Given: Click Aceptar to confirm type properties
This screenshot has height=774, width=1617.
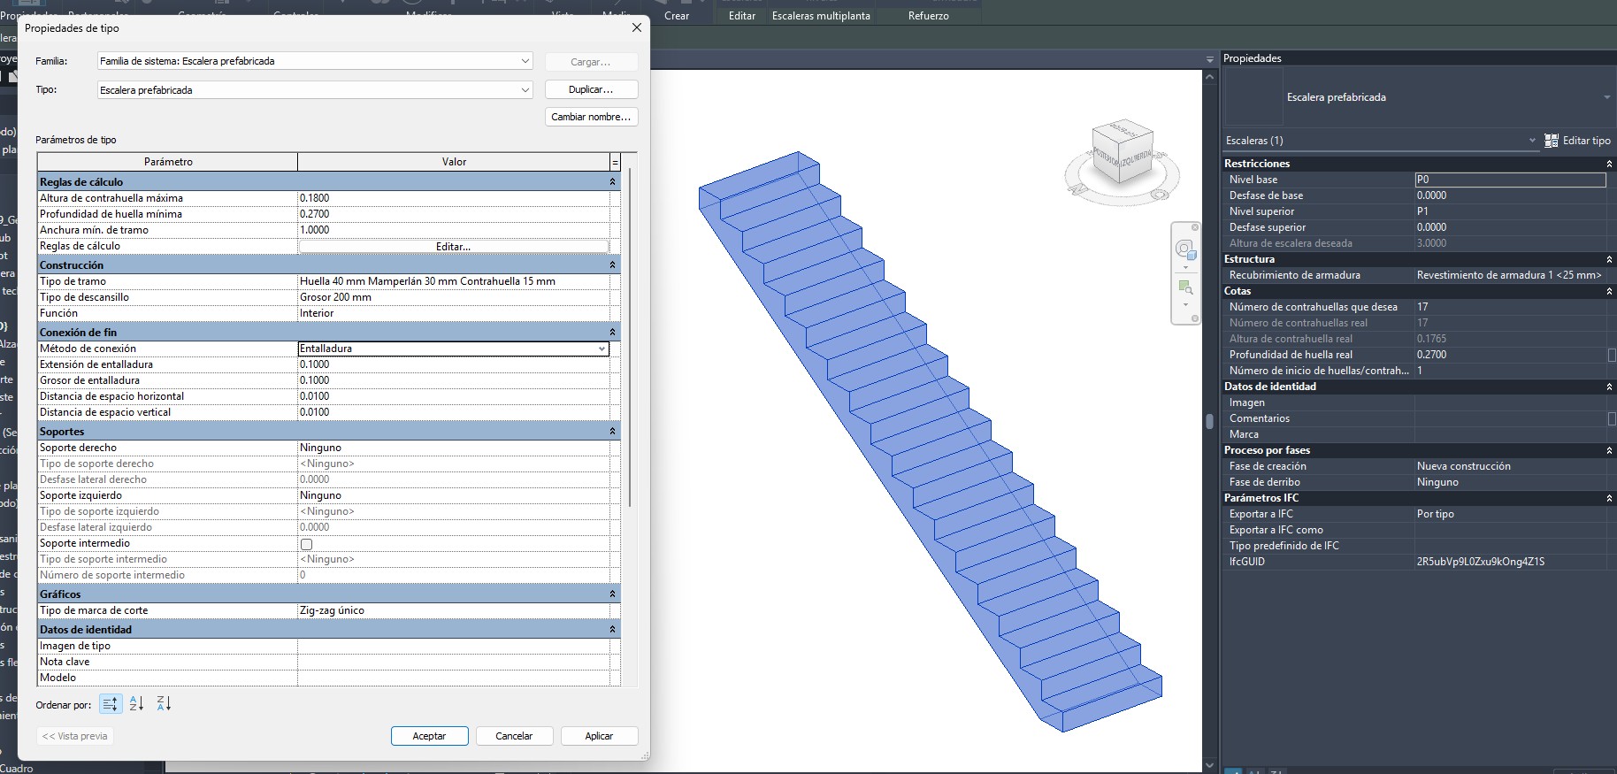Looking at the screenshot, I should 429,736.
